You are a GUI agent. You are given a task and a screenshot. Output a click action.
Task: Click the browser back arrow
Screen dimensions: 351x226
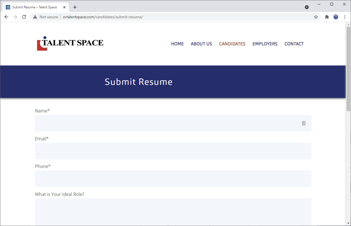6,17
